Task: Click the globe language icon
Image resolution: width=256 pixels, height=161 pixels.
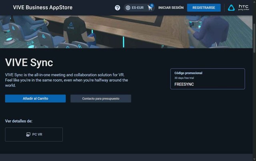Action: pyautogui.click(x=128, y=8)
